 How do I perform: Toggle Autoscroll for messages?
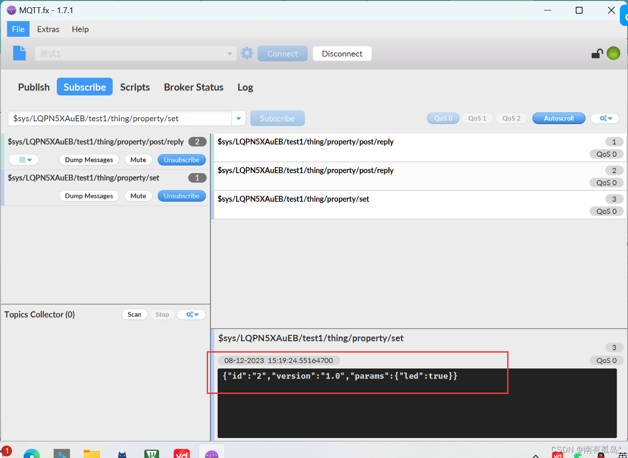click(x=559, y=118)
